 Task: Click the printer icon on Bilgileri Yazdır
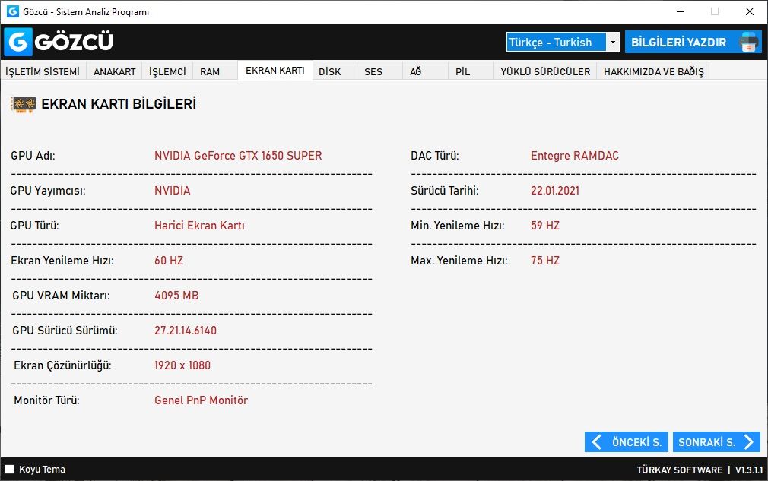(748, 42)
